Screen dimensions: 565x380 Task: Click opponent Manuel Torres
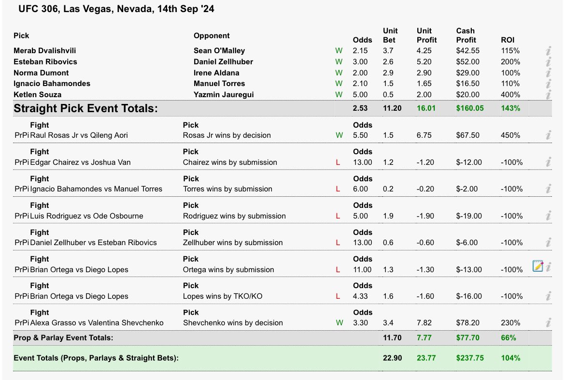coord(219,84)
